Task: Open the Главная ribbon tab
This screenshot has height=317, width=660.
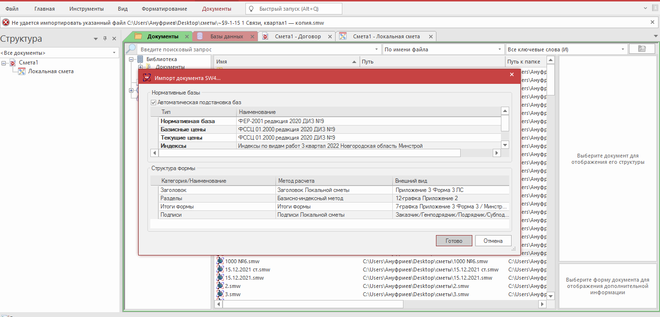Action: [x=45, y=9]
